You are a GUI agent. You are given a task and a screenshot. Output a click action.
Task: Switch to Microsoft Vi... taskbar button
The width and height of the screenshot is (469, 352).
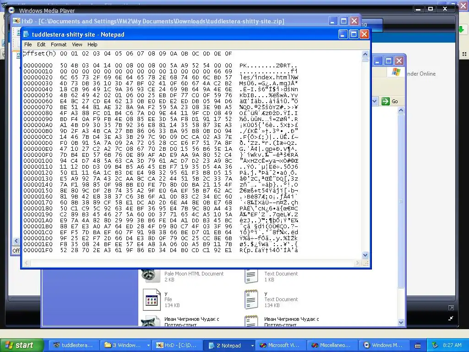[282, 345]
